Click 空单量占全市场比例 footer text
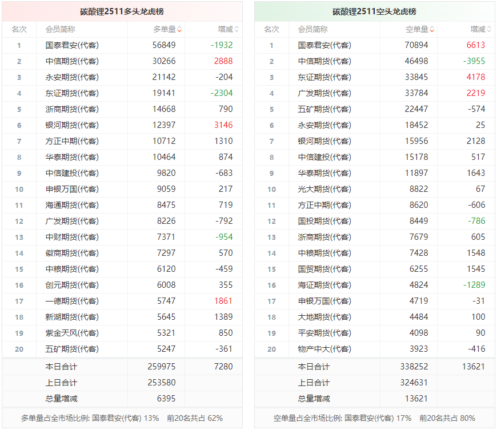Viewport: 497px width, 430px height. [374, 418]
